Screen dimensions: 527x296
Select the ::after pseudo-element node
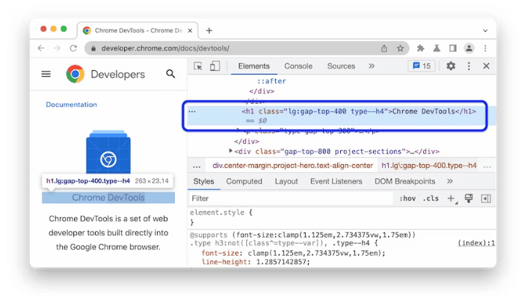(271, 81)
